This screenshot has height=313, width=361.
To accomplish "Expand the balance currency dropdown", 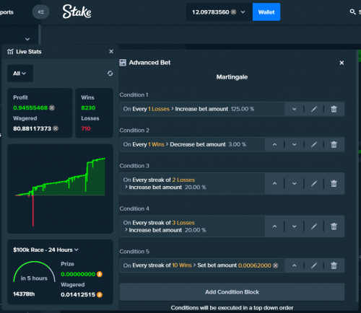I will point(243,12).
